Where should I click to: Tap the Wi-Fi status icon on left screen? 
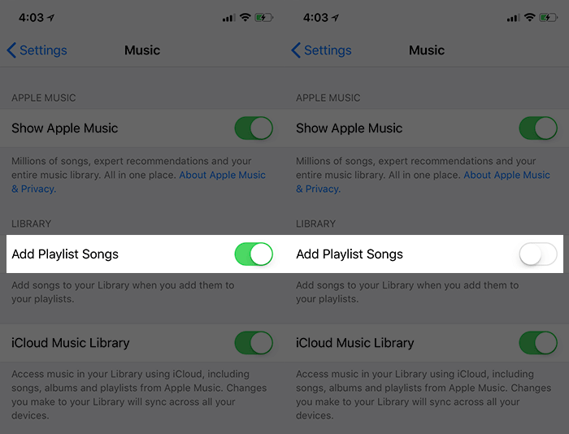click(x=245, y=17)
